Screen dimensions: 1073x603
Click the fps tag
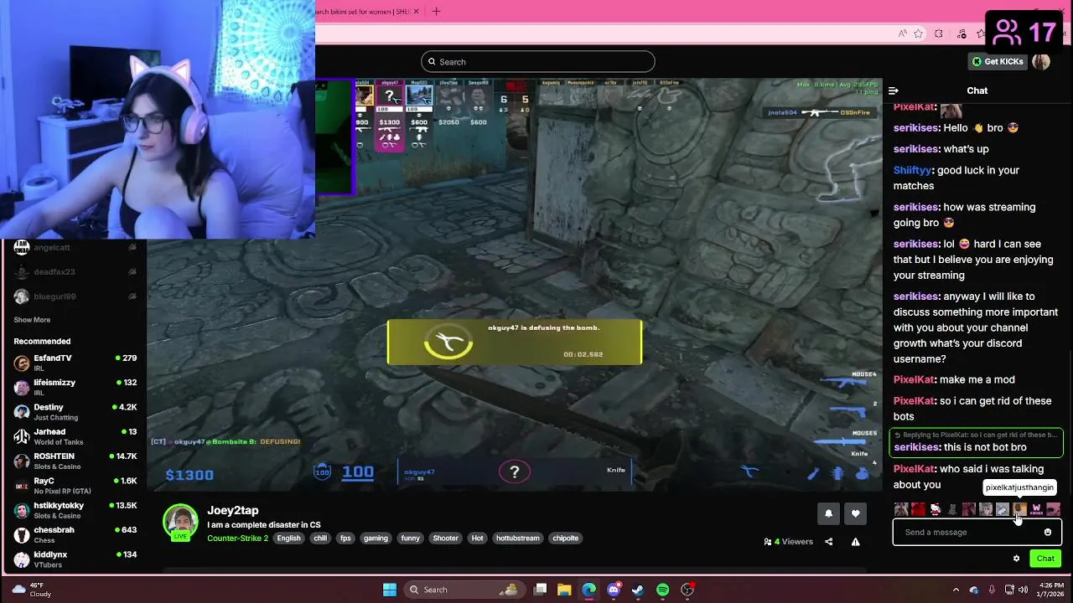[345, 539]
